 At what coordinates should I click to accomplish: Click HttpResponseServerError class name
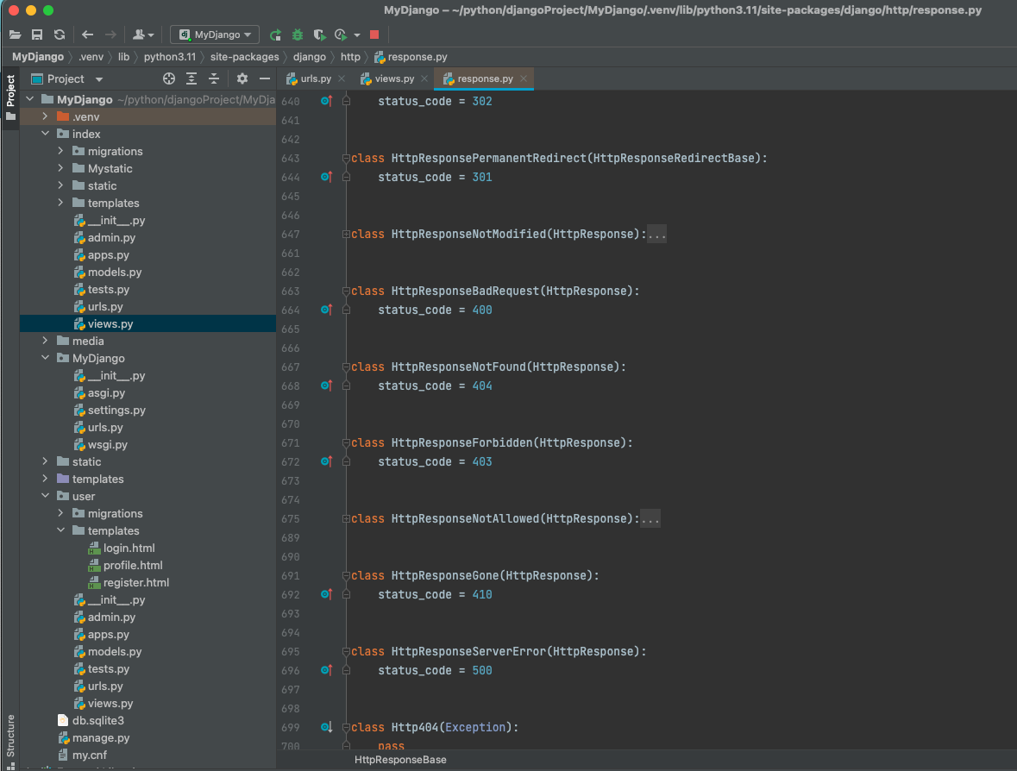469,652
